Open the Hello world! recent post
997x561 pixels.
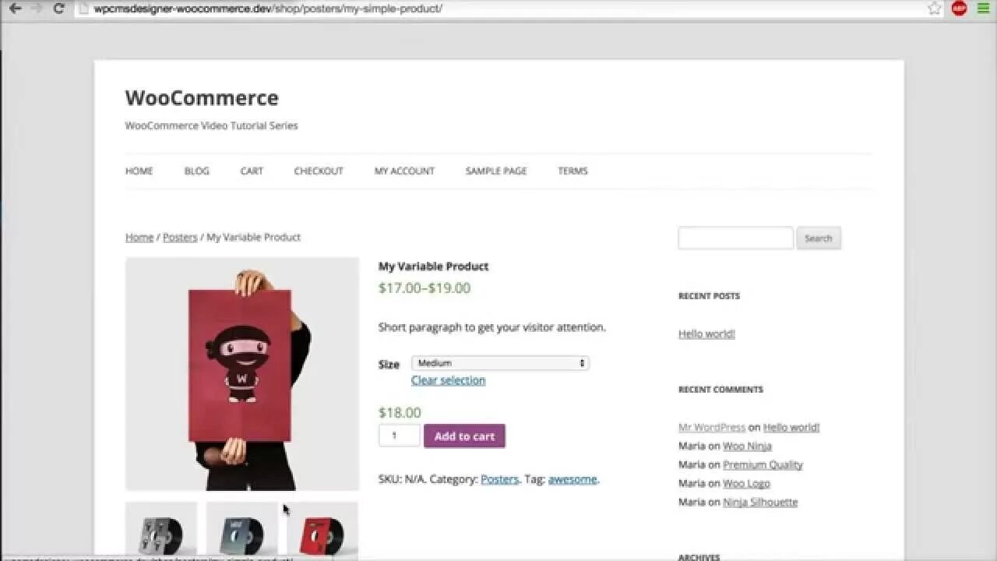pos(706,333)
